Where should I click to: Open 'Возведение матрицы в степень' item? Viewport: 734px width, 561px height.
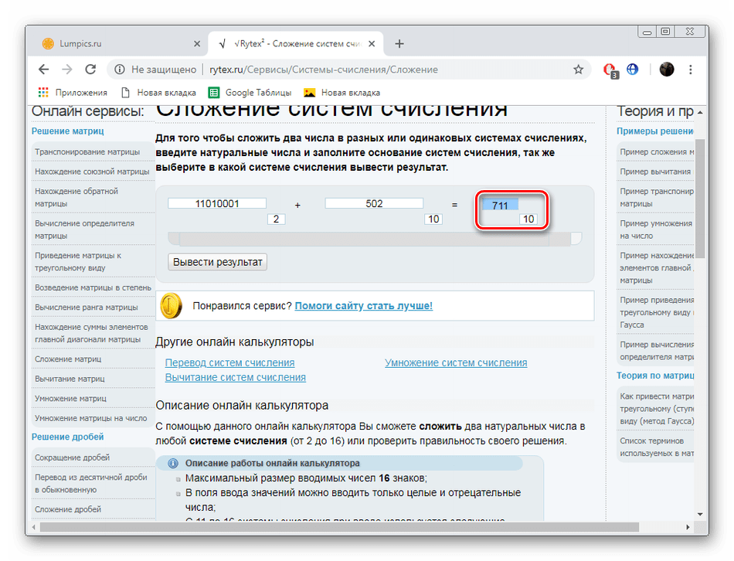(93, 287)
